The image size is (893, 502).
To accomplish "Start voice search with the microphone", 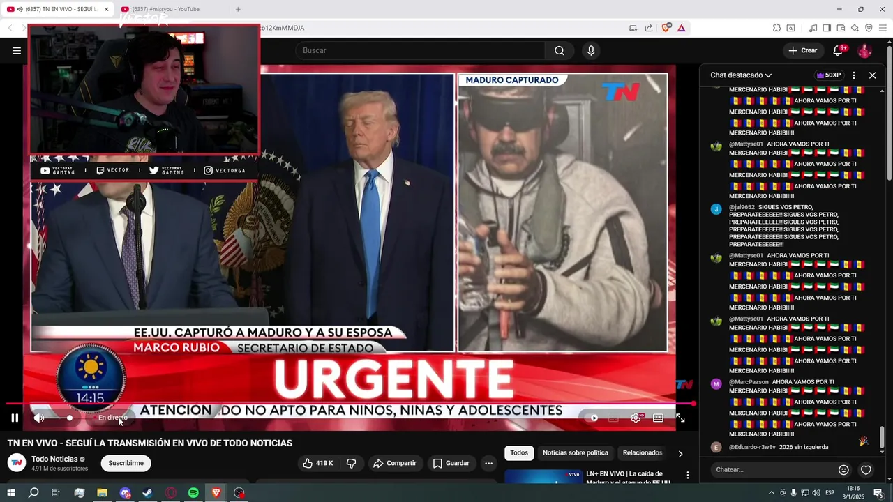I will pos(591,50).
